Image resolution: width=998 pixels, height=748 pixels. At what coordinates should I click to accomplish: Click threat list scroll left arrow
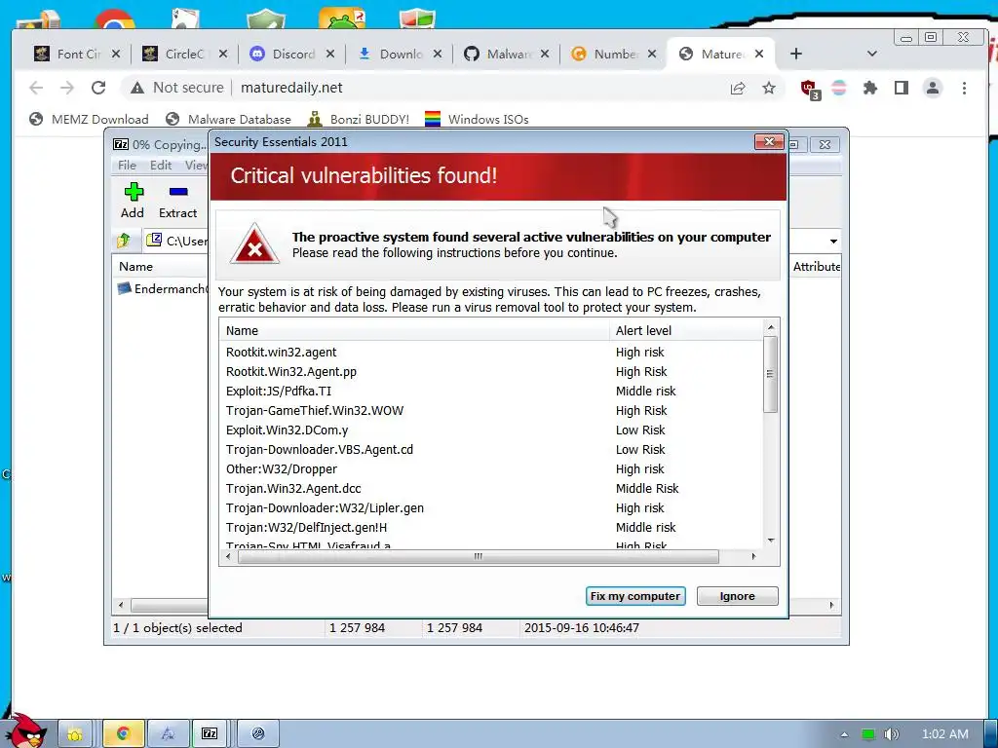pyautogui.click(x=228, y=556)
